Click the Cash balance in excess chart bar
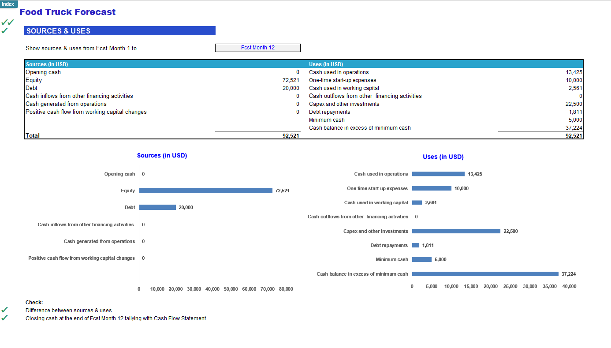Viewport: 611px width, 348px height. [x=485, y=274]
